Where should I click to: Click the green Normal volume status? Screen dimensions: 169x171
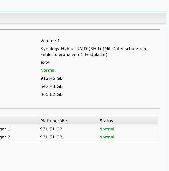point(48,70)
